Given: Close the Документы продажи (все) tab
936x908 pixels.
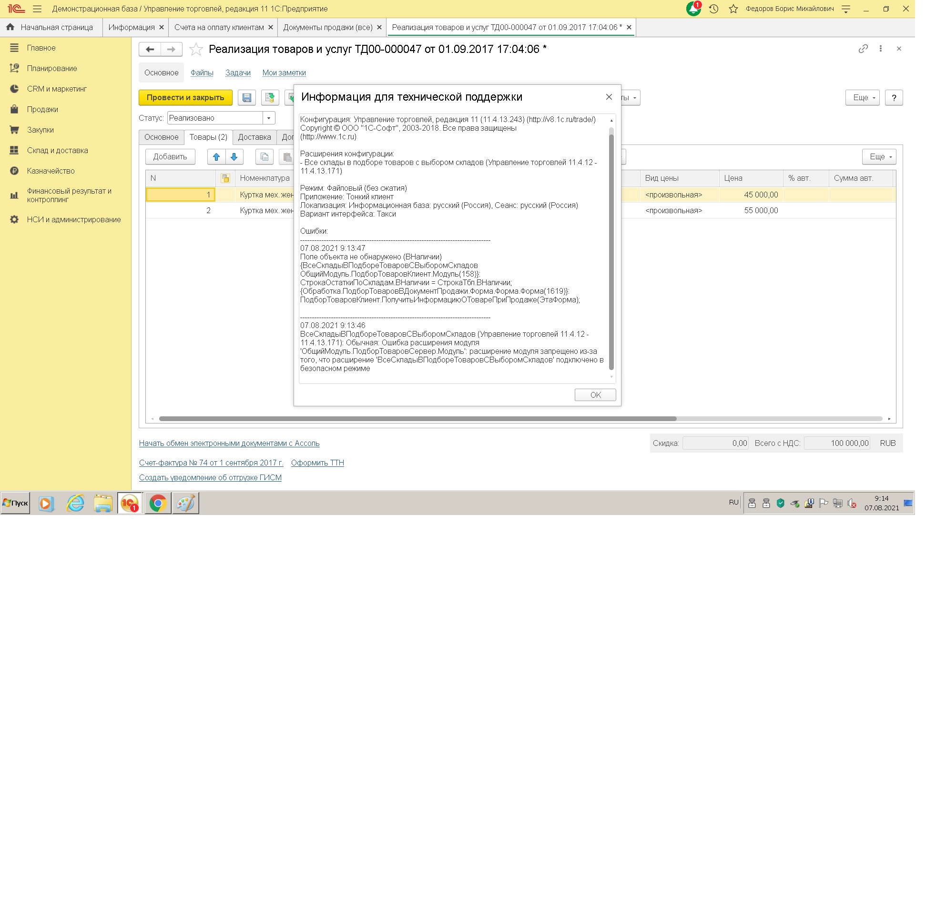Looking at the screenshot, I should (x=379, y=27).
